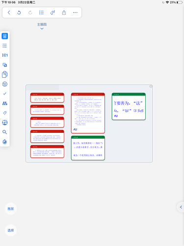184x246 pixels.
Task: Open three-dot menu on the tall red card
Action: point(76,94)
